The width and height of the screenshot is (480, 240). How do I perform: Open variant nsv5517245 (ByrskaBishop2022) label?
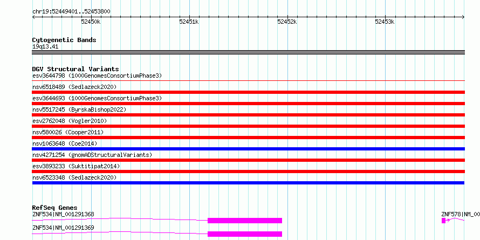[x=79, y=109]
